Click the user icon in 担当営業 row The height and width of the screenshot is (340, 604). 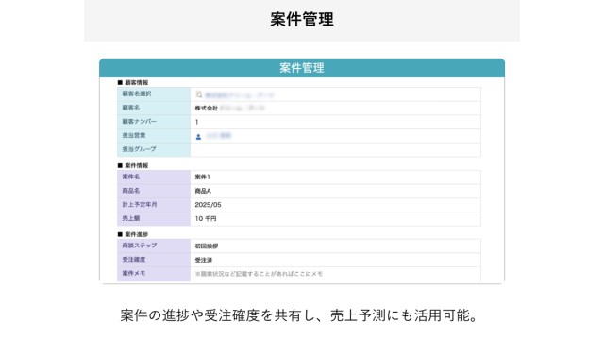[x=198, y=137]
